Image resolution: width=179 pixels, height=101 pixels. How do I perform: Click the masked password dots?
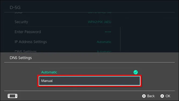[108, 32]
